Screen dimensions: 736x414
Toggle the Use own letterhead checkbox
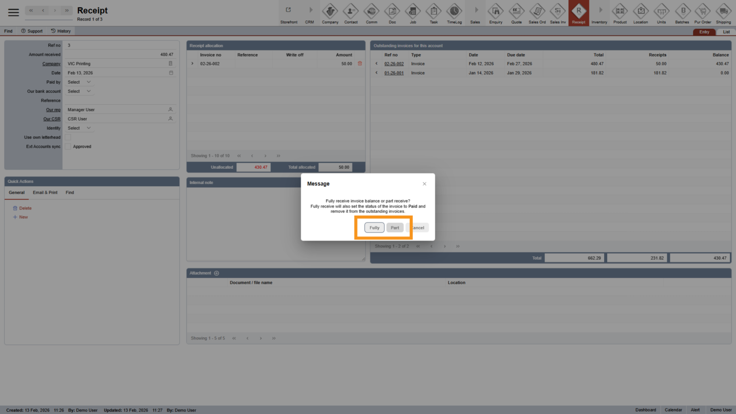point(68,138)
